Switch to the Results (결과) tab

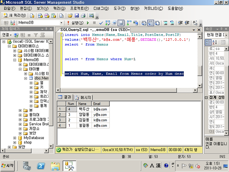[65, 97]
